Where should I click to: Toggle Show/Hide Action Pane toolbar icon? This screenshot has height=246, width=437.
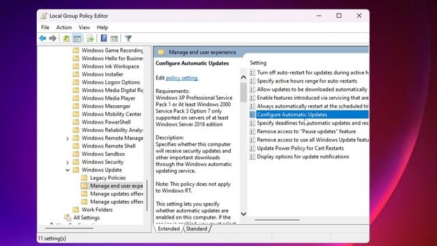(114, 38)
